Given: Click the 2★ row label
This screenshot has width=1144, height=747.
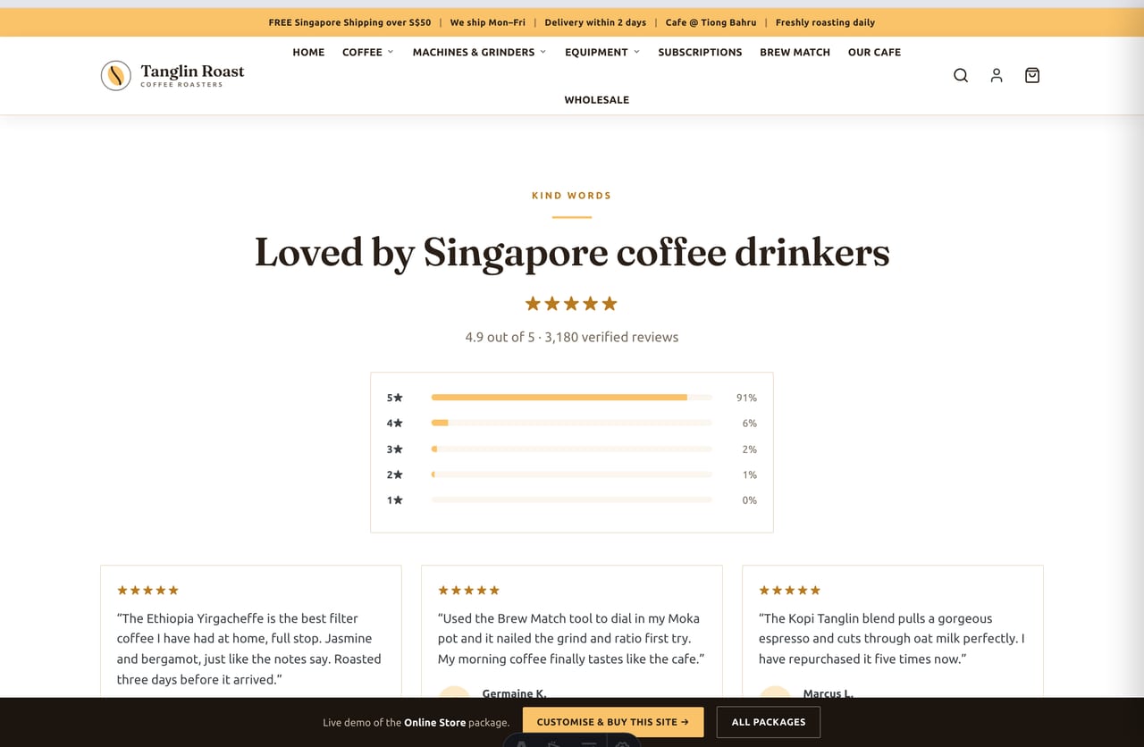Looking at the screenshot, I should point(395,475).
